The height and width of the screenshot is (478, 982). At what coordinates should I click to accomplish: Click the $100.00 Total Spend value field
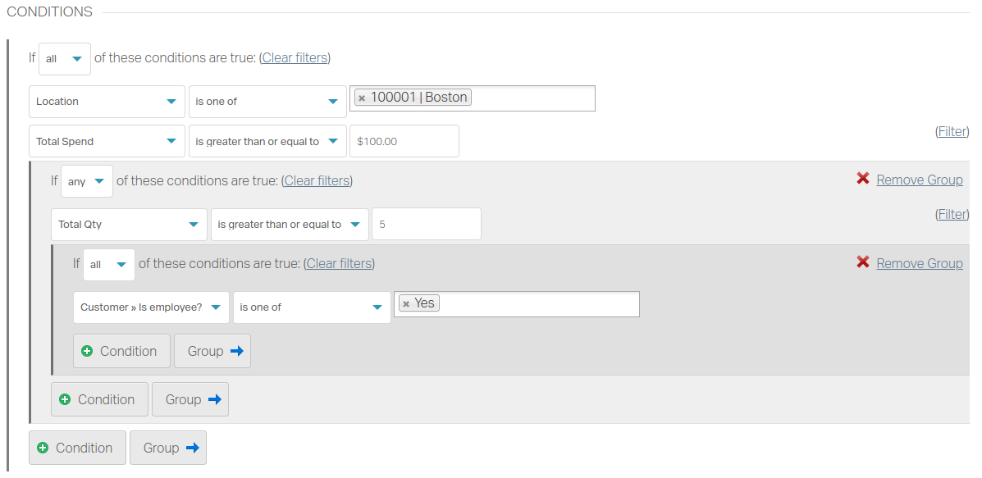404,141
